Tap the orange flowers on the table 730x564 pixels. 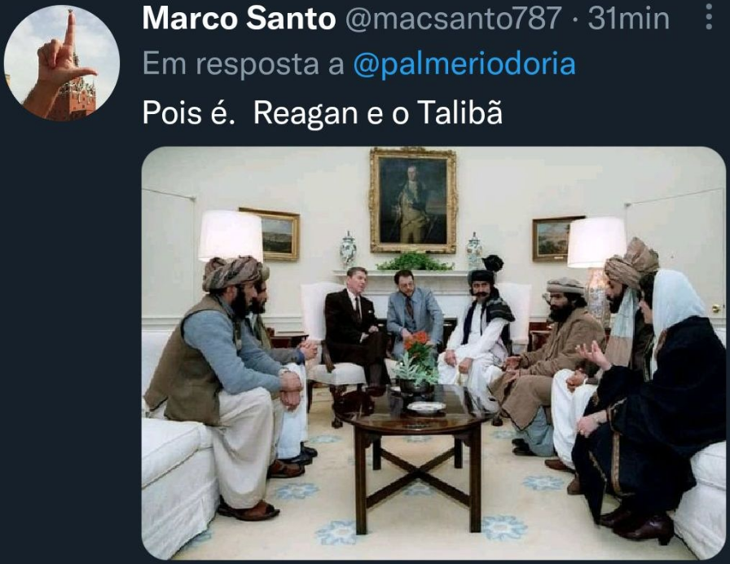click(419, 343)
